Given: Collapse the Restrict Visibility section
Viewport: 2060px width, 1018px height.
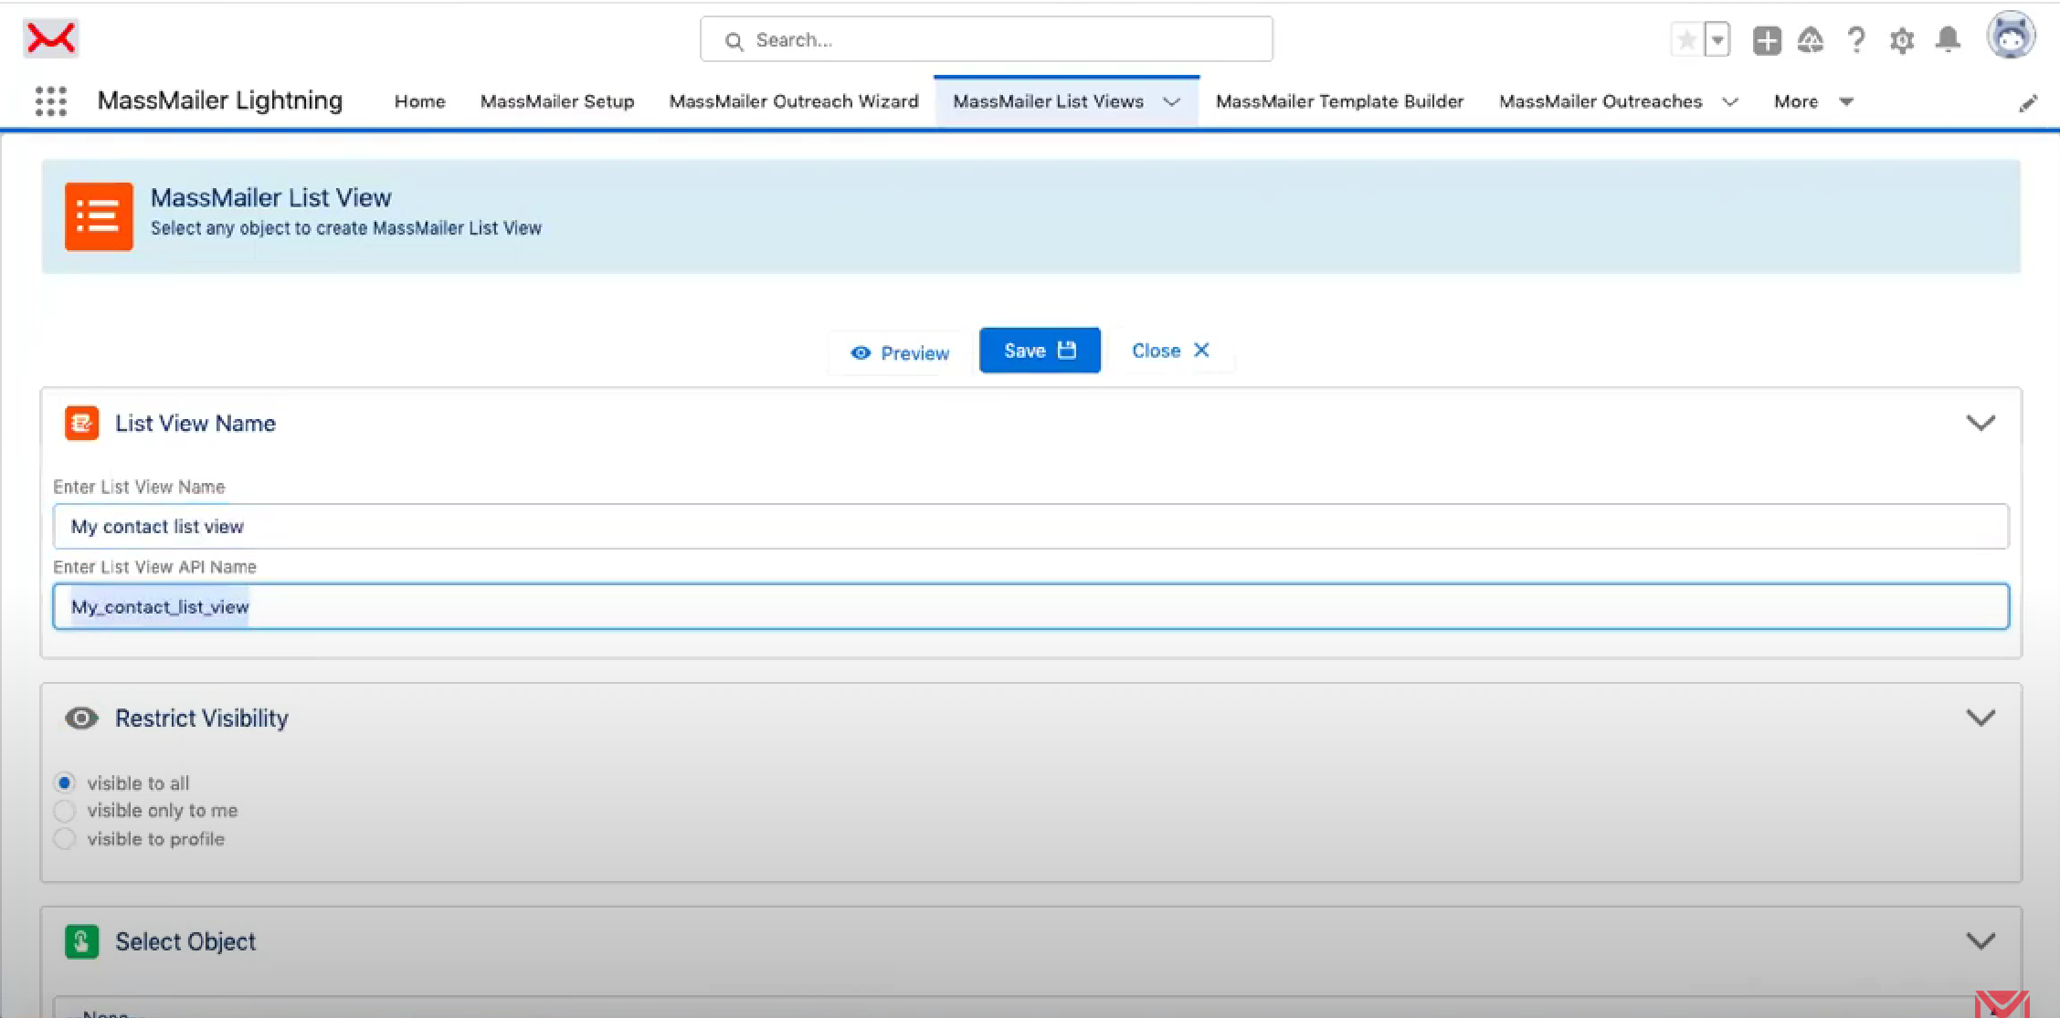Looking at the screenshot, I should [1980, 718].
